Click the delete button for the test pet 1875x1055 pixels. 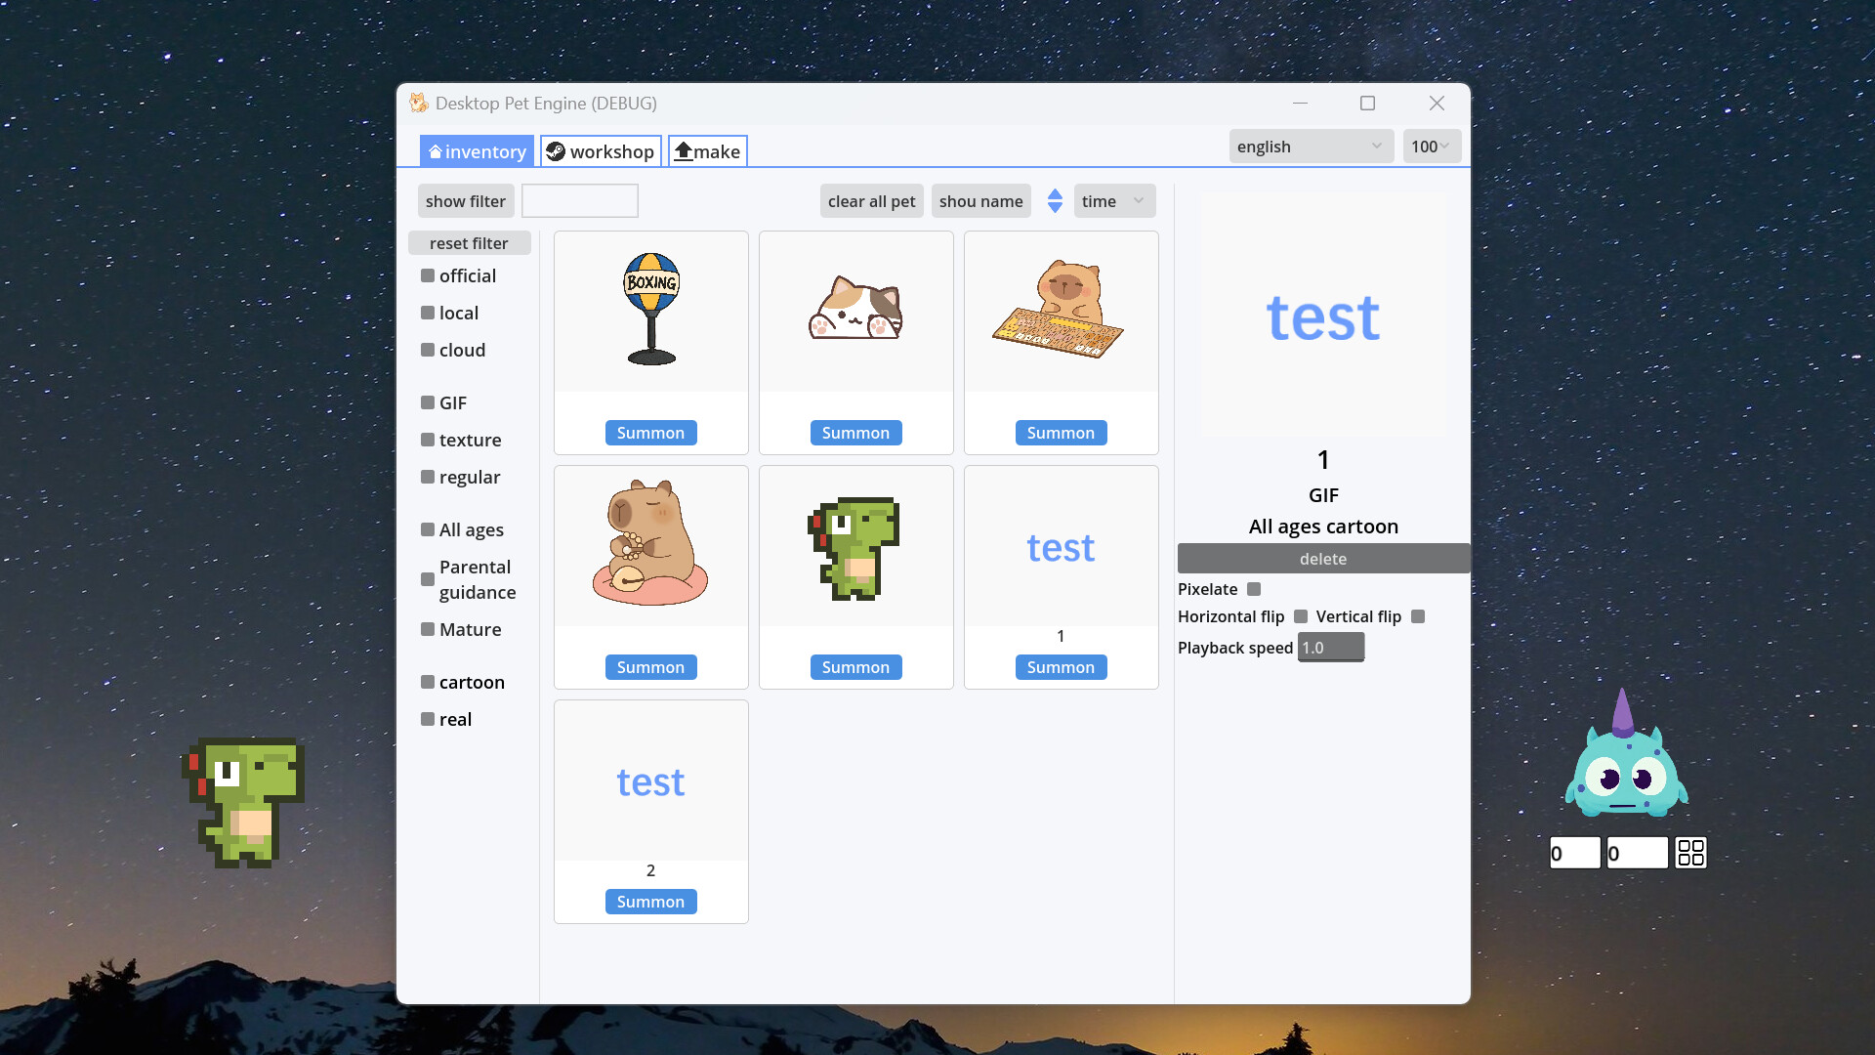1323,558
